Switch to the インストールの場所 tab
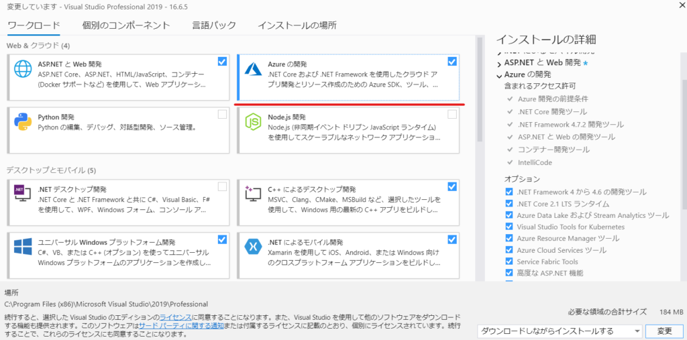Screen dimensions: 687x340 point(297,25)
